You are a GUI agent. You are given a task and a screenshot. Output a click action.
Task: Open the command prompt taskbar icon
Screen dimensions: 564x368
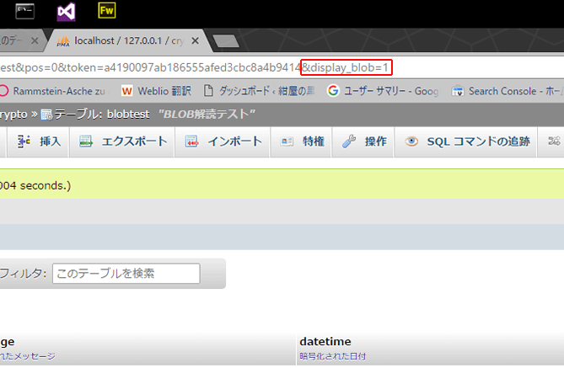[24, 11]
